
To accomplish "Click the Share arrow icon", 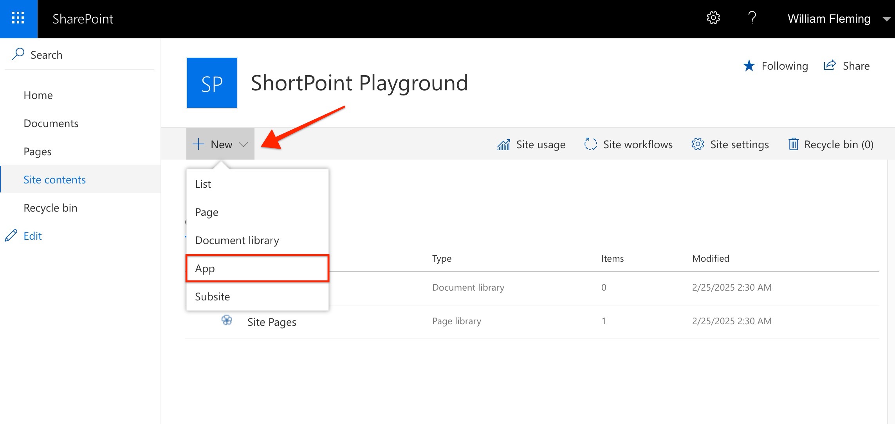I will pos(830,65).
